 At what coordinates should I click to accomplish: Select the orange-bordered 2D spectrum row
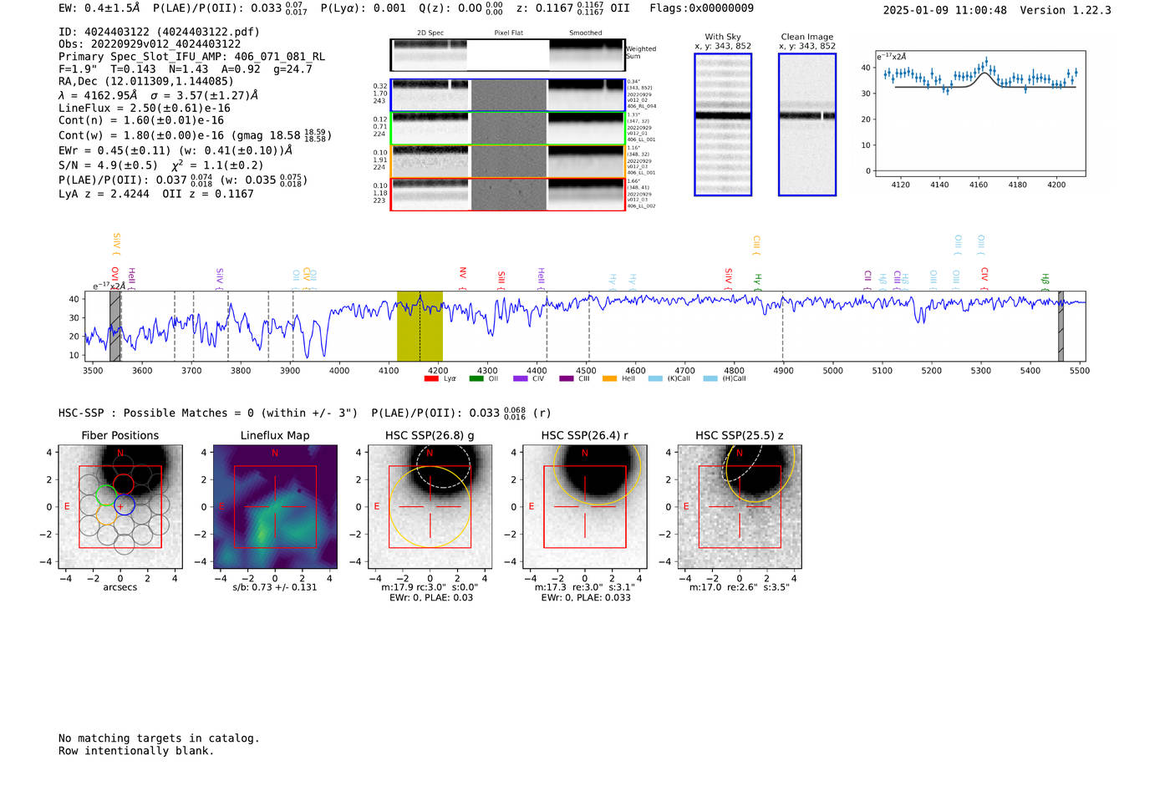pyautogui.click(x=508, y=161)
